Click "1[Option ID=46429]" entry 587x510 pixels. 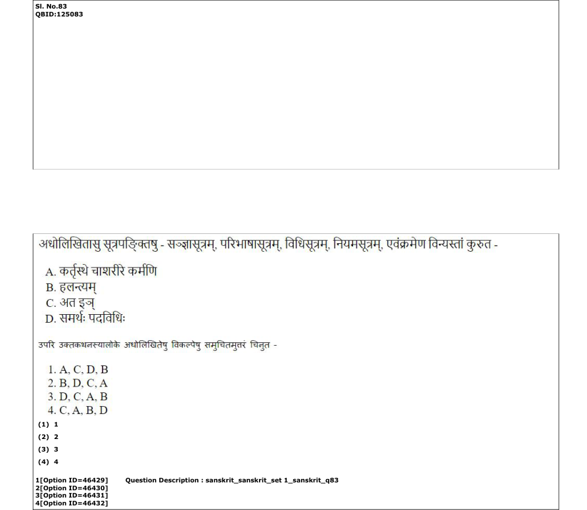tap(72, 480)
